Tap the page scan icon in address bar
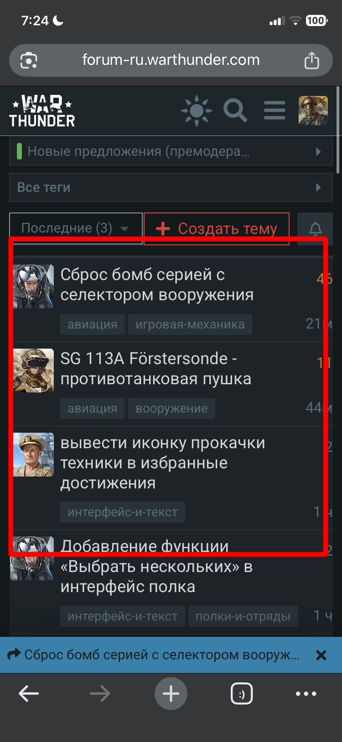Screen dimensions: 342x742 tap(29, 60)
